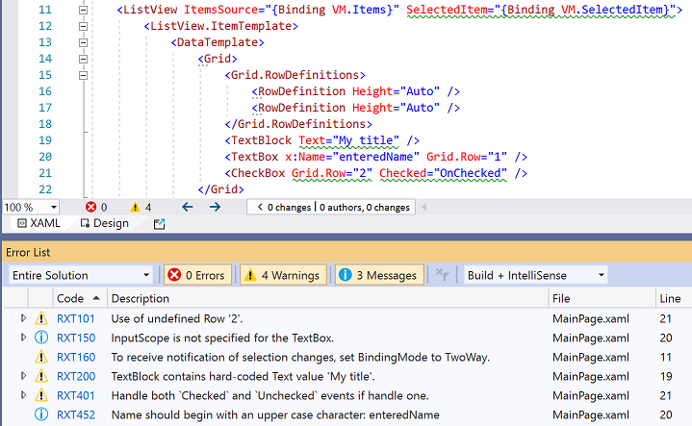692x426 pixels.
Task: Click the Error List panel title bar
Action: pos(346,252)
